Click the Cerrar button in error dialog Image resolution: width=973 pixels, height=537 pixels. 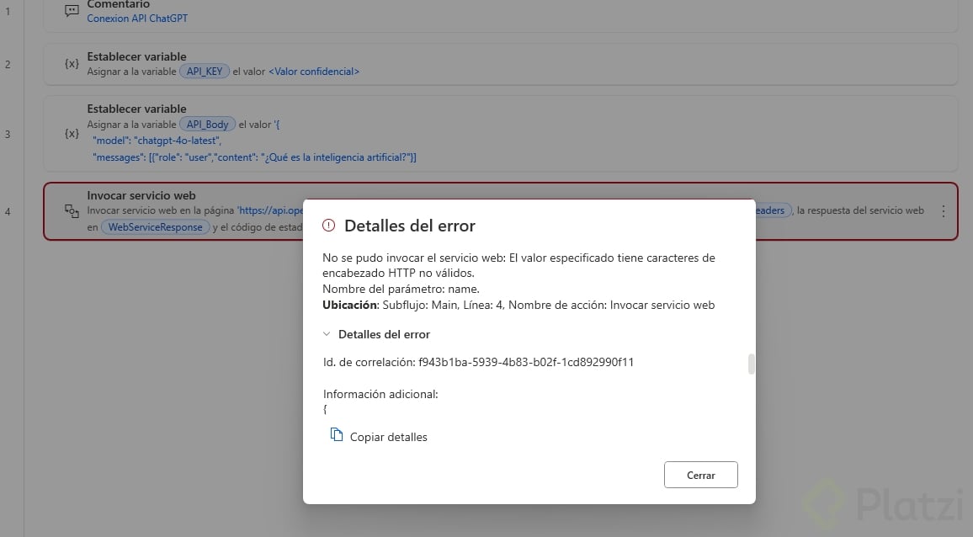700,475
